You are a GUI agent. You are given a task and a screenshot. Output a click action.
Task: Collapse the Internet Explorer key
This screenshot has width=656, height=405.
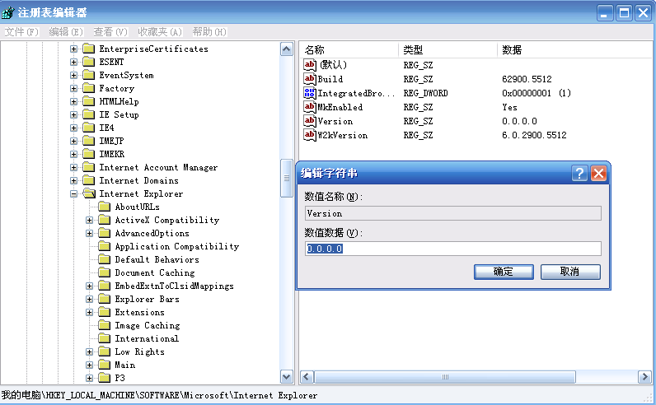[x=73, y=193]
